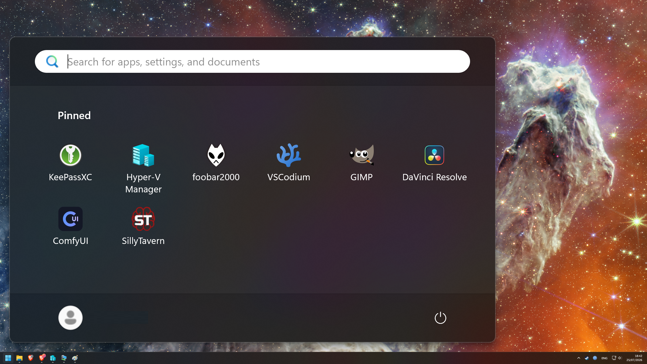
Task: Open GIMP from pinned apps
Action: 361,163
